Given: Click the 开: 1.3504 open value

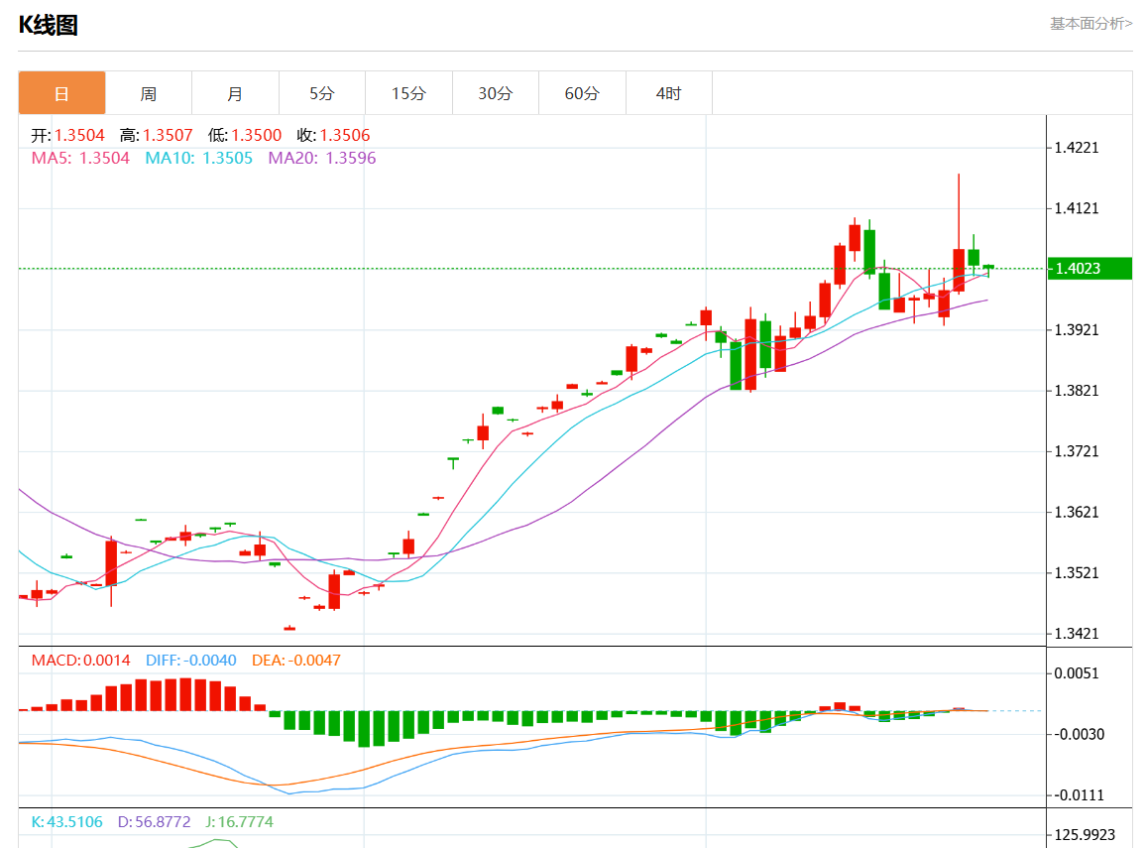Looking at the screenshot, I should (x=68, y=135).
